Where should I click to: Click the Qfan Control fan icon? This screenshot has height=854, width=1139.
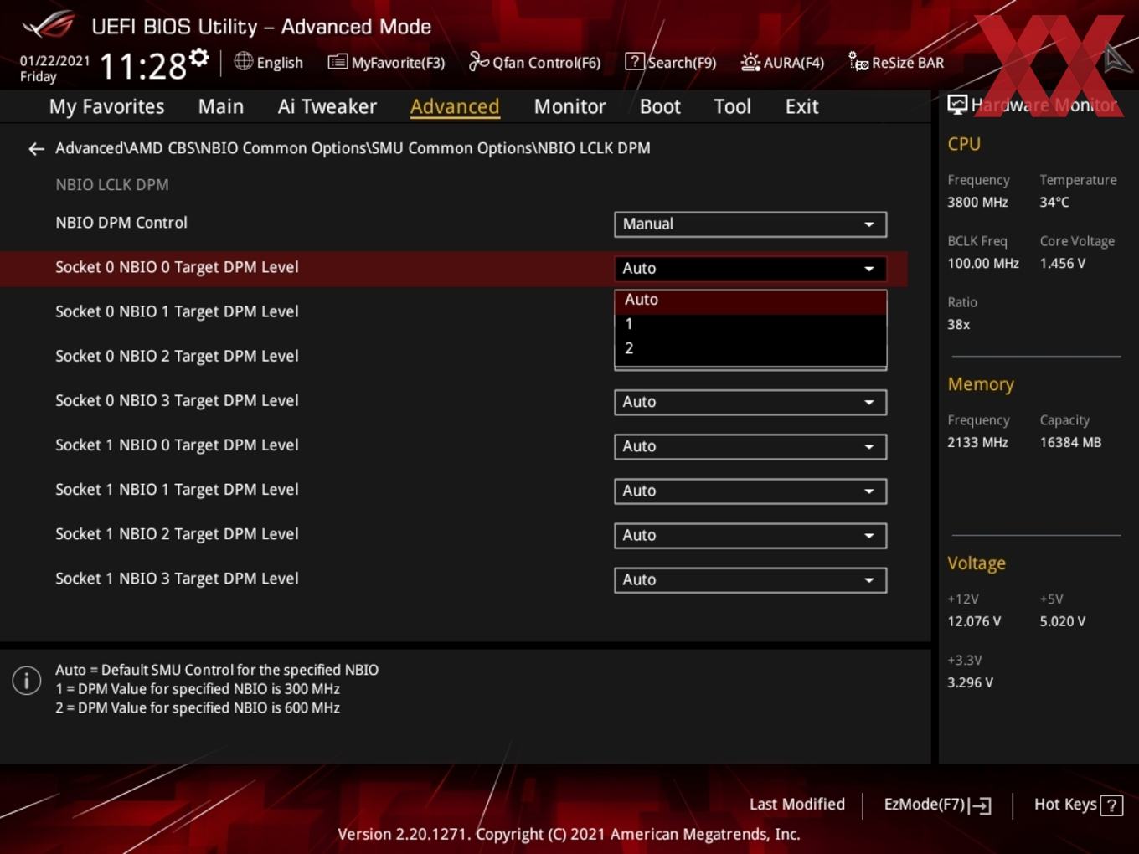pos(478,61)
